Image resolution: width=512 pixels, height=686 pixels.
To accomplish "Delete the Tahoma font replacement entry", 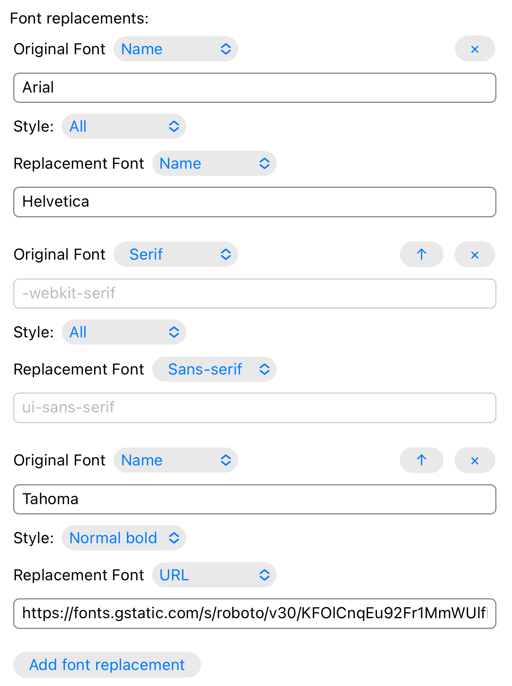I will point(475,460).
